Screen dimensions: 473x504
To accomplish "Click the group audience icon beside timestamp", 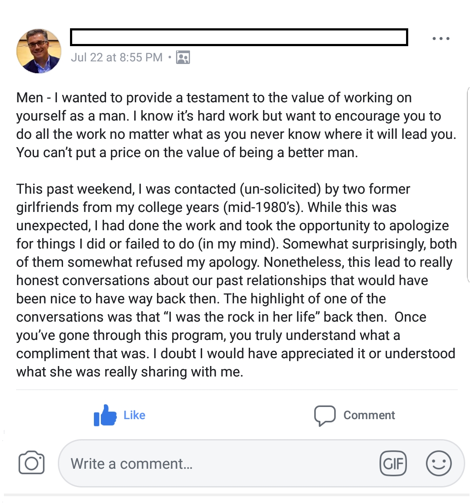I will click(183, 57).
